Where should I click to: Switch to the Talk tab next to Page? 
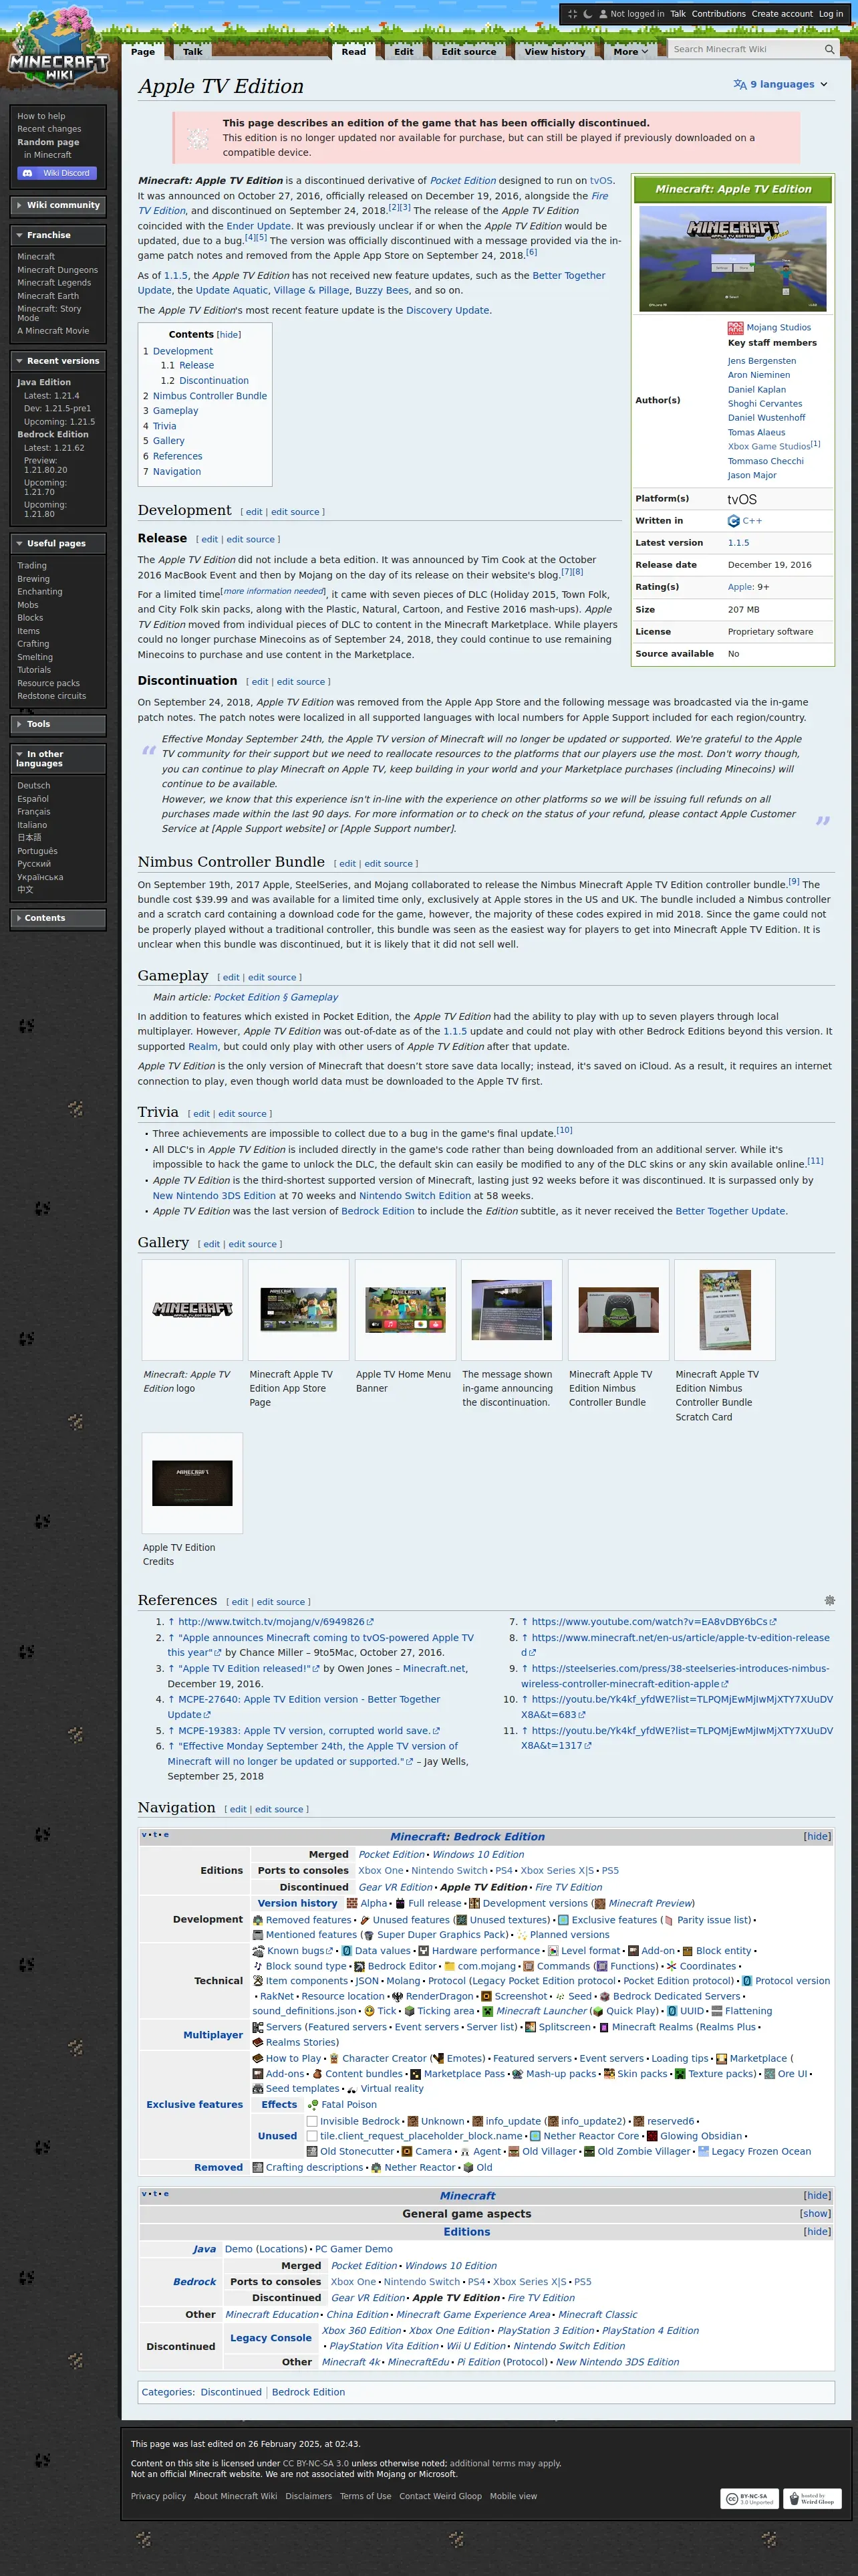(x=194, y=52)
